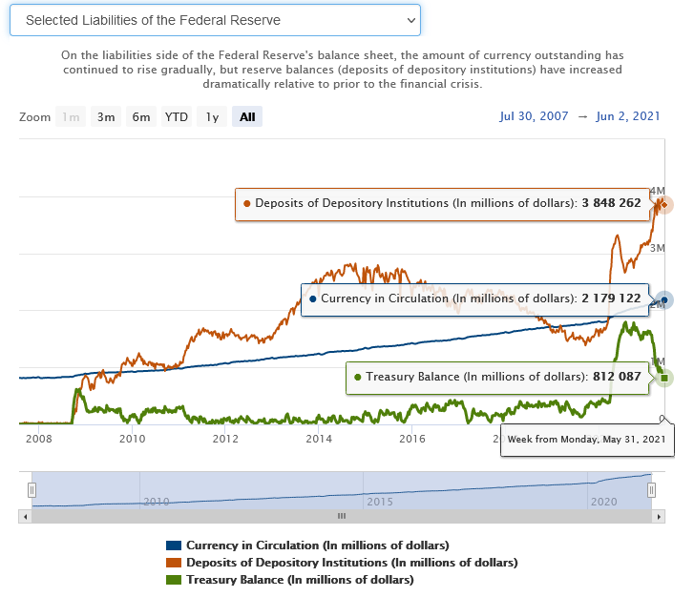Click the 3 848 262 Deposits tooltip value
This screenshot has width=694, height=597.
pyautogui.click(x=611, y=203)
